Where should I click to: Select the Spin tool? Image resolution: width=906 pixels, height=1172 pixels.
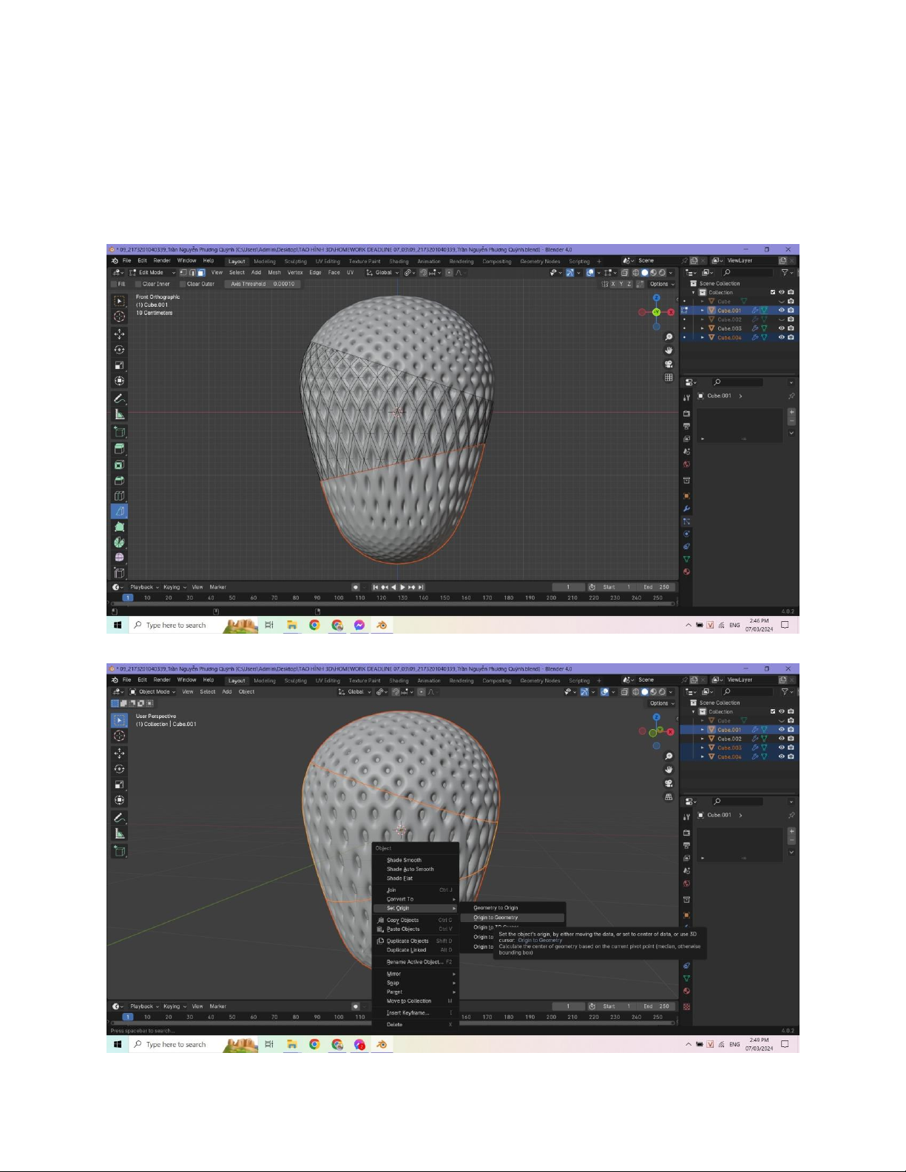click(x=119, y=542)
